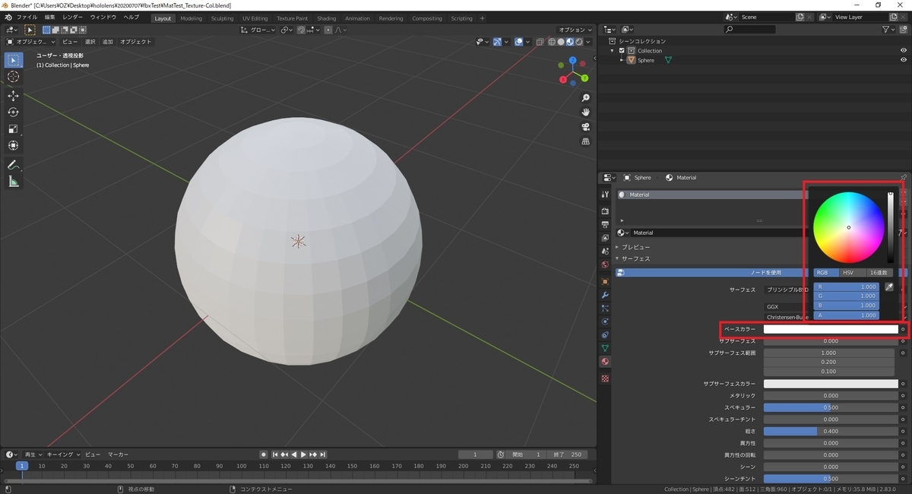912x494 pixels.
Task: Switch color picker to 16進数 hex mode
Action: click(x=879, y=272)
